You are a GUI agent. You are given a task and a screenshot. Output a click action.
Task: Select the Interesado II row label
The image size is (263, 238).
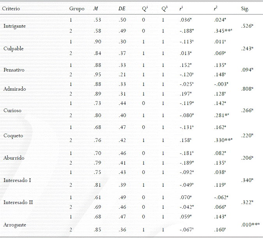pos(17,202)
